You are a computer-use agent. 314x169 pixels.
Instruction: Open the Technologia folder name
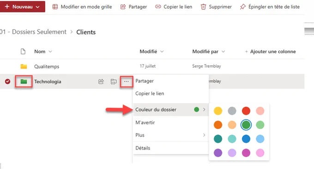point(48,82)
